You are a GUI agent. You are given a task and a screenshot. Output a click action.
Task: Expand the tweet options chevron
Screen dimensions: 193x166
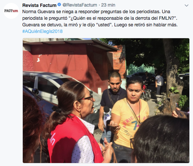pyautogui.click(x=186, y=5)
